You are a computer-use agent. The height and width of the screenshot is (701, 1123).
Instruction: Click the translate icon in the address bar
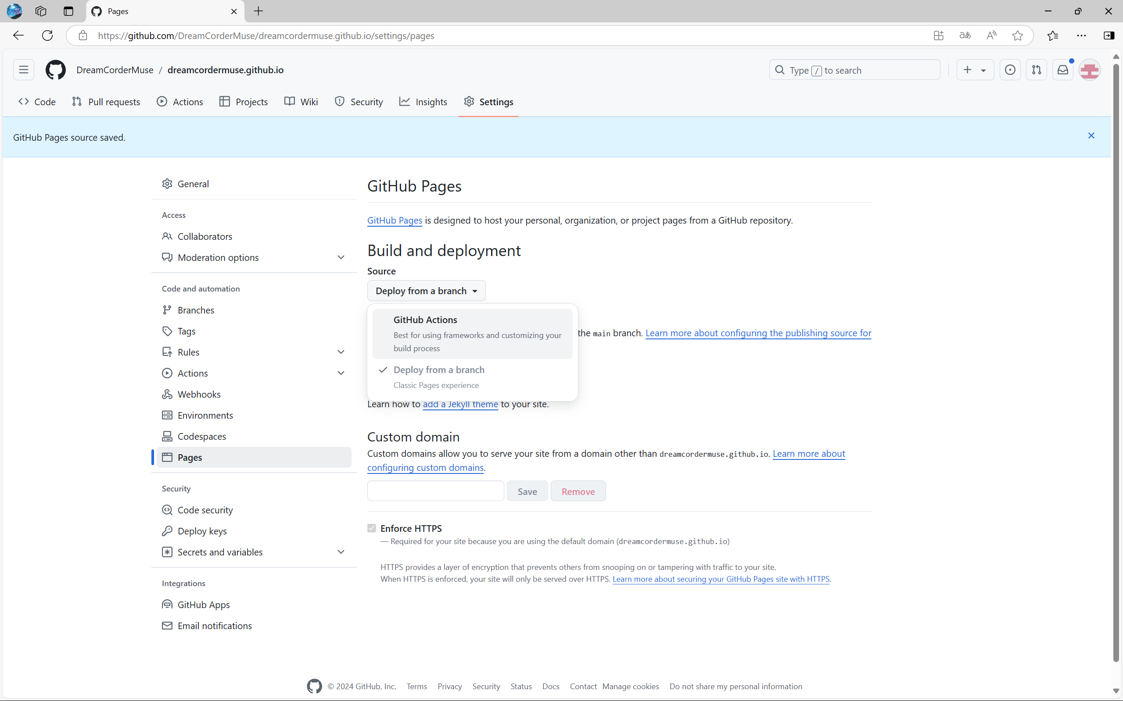(965, 36)
